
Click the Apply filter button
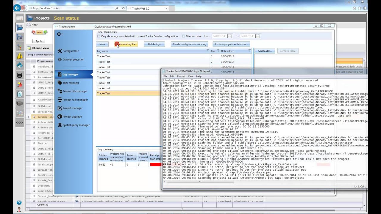point(39,41)
